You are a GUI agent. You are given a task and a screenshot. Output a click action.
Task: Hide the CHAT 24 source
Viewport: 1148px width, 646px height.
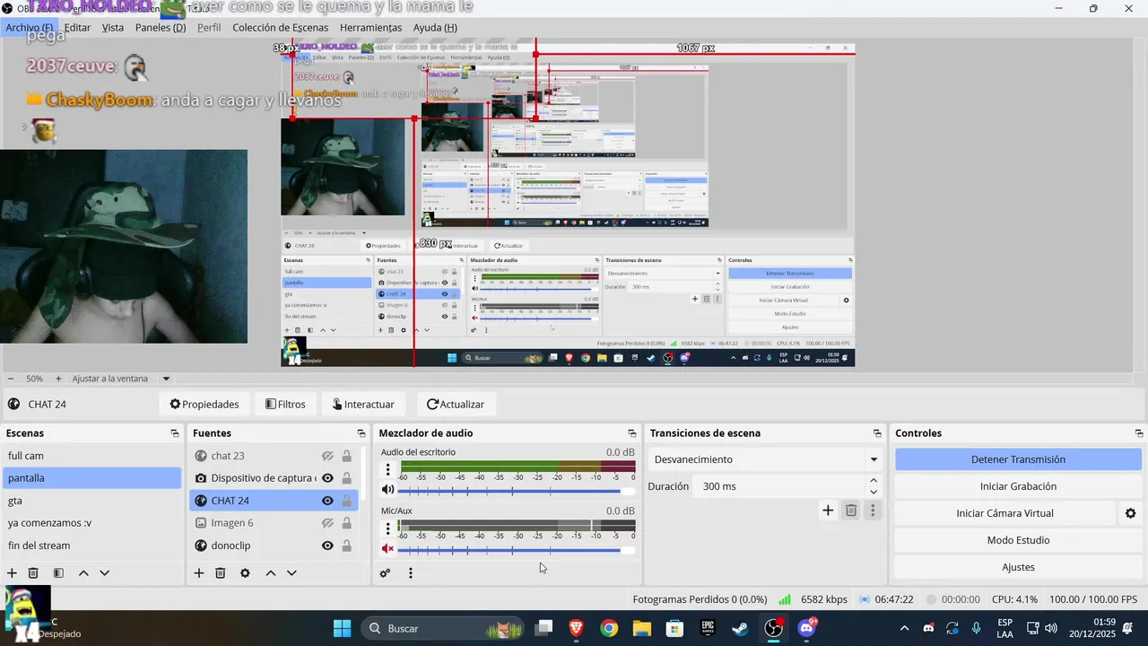coord(327,501)
